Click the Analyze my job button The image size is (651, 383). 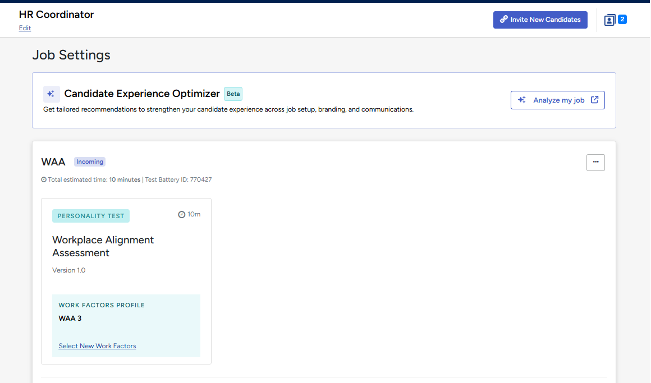click(x=558, y=100)
